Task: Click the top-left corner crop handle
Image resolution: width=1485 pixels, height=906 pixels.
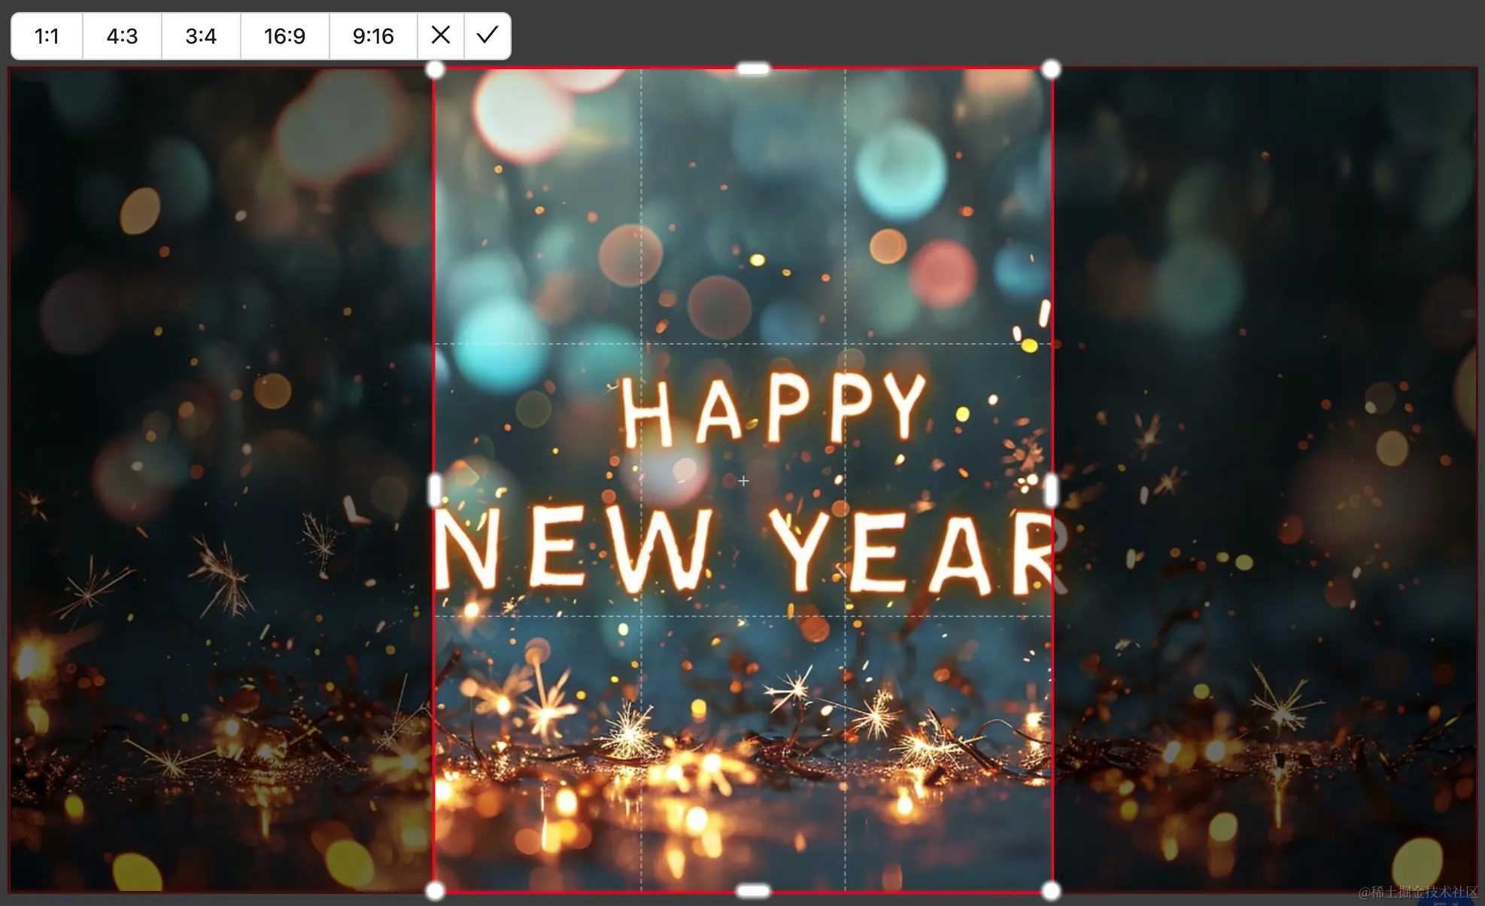Action: pyautogui.click(x=435, y=70)
